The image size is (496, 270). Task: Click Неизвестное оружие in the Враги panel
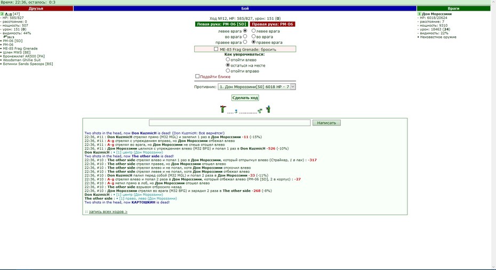(x=438, y=37)
